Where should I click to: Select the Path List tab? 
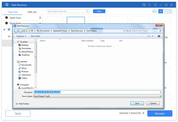[x=32, y=12]
